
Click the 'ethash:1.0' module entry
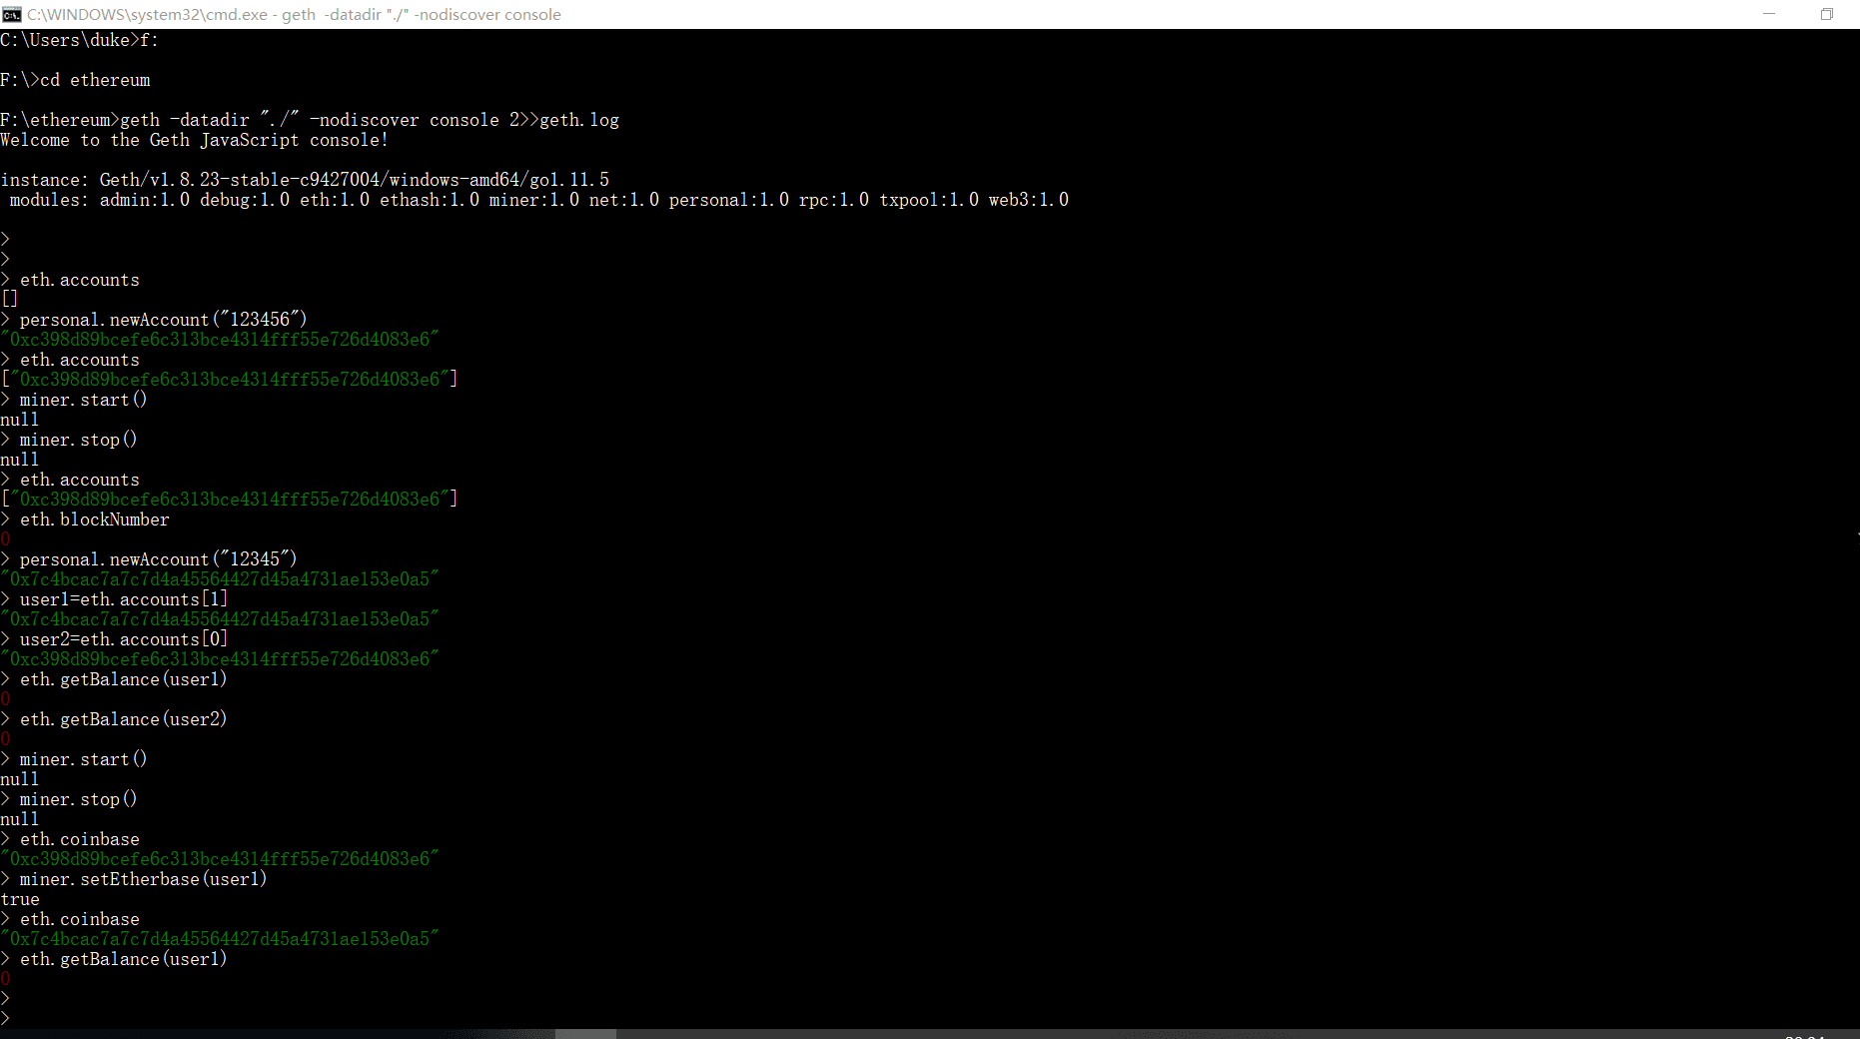coord(430,200)
